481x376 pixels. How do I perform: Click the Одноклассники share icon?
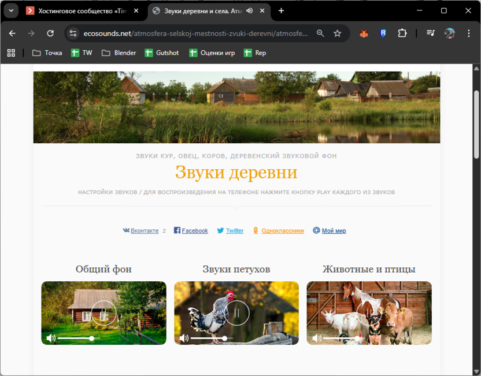255,230
